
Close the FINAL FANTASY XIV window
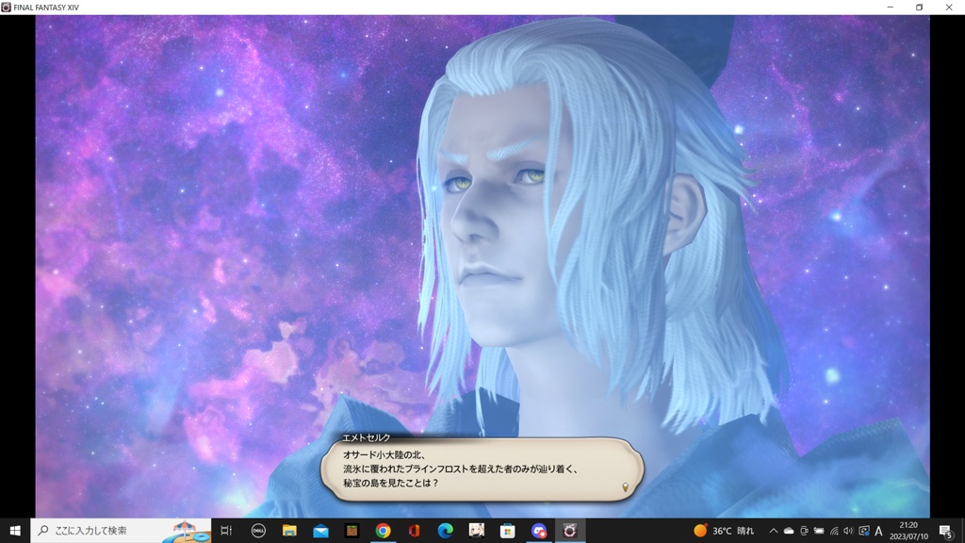point(949,8)
